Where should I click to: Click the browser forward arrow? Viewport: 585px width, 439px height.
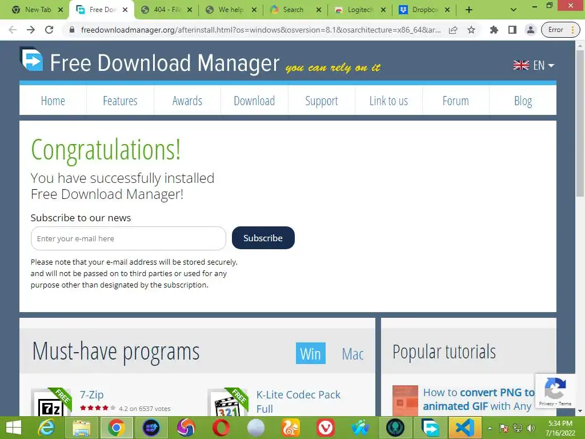tap(31, 30)
